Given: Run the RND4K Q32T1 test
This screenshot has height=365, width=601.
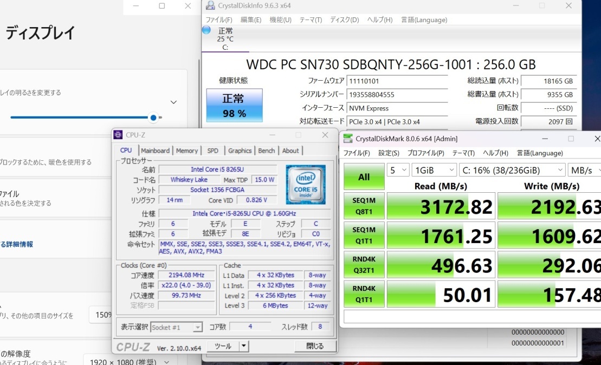Looking at the screenshot, I should pos(364,265).
